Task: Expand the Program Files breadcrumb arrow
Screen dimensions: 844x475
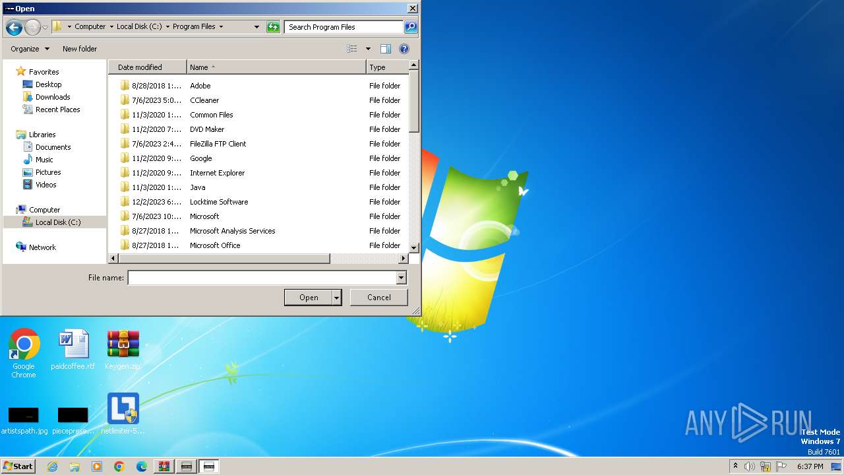Action: coord(221,27)
